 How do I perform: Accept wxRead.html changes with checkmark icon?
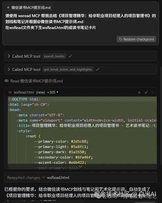coord(146,92)
